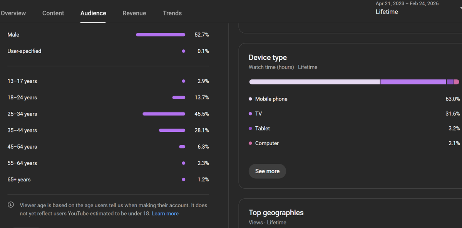Click the '13–17 years' label
Viewport: 462px width, 228px height.
coord(22,81)
